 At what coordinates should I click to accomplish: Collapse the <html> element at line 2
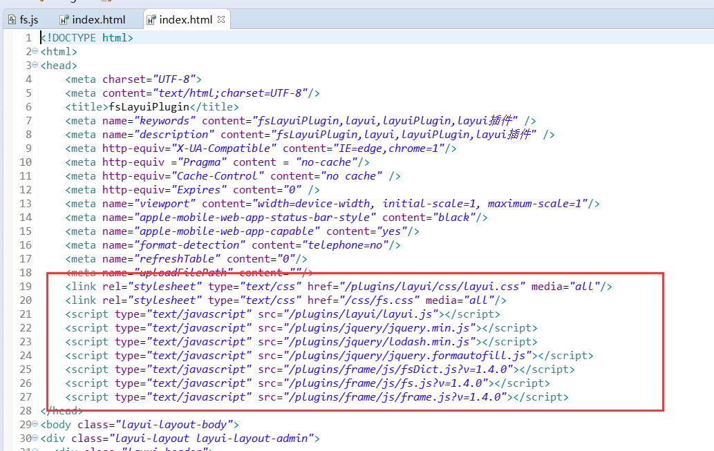pos(36,52)
